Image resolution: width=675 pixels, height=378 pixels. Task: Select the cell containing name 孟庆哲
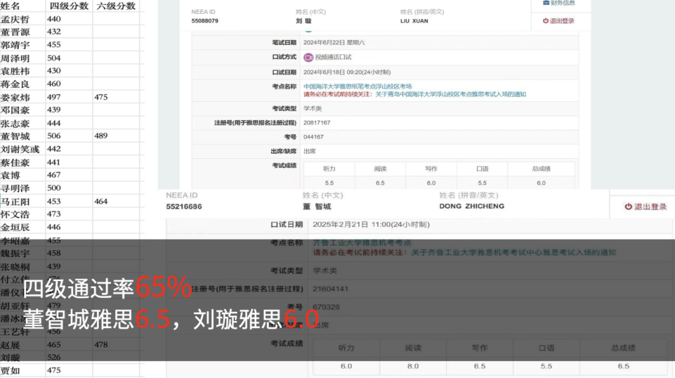click(x=15, y=19)
